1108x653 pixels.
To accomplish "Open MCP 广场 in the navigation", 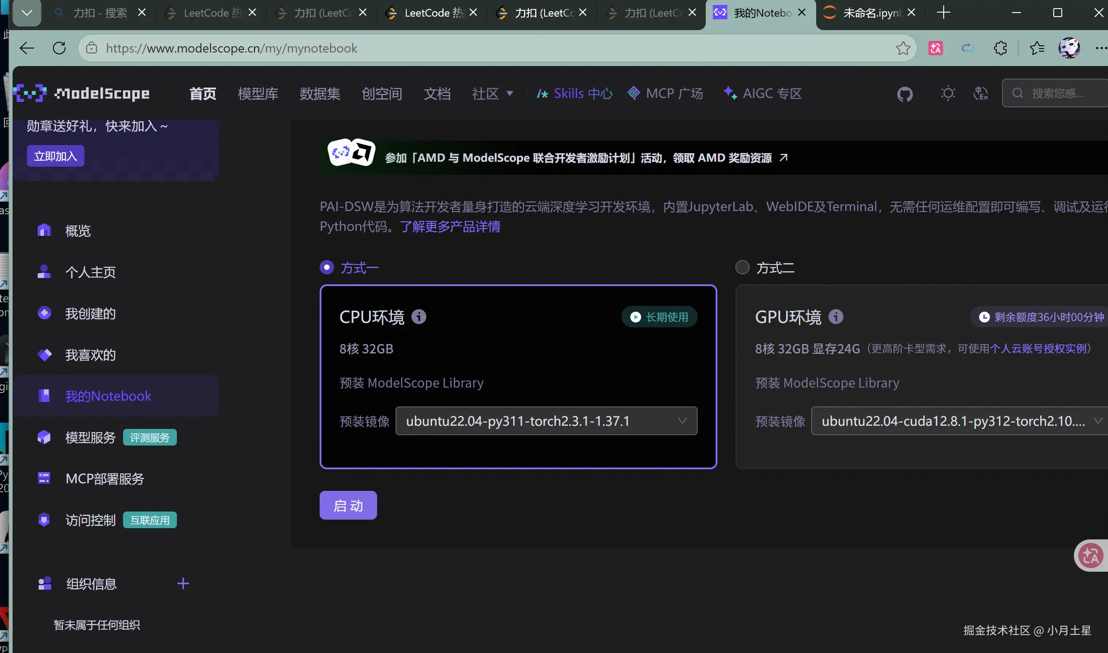I will (665, 93).
